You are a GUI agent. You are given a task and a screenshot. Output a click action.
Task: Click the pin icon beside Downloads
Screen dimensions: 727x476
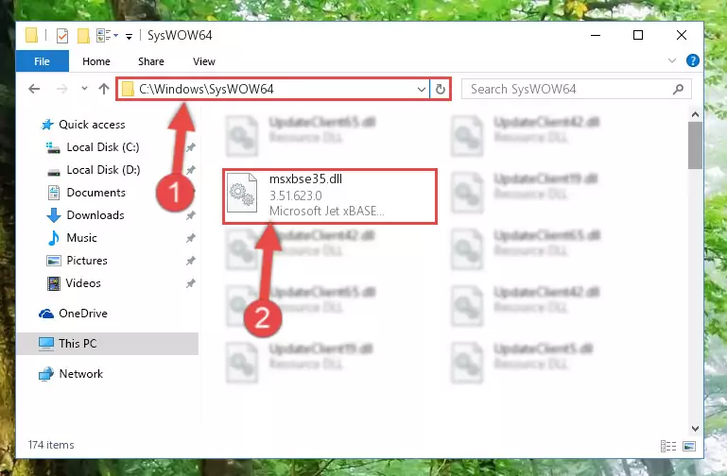pyautogui.click(x=191, y=215)
